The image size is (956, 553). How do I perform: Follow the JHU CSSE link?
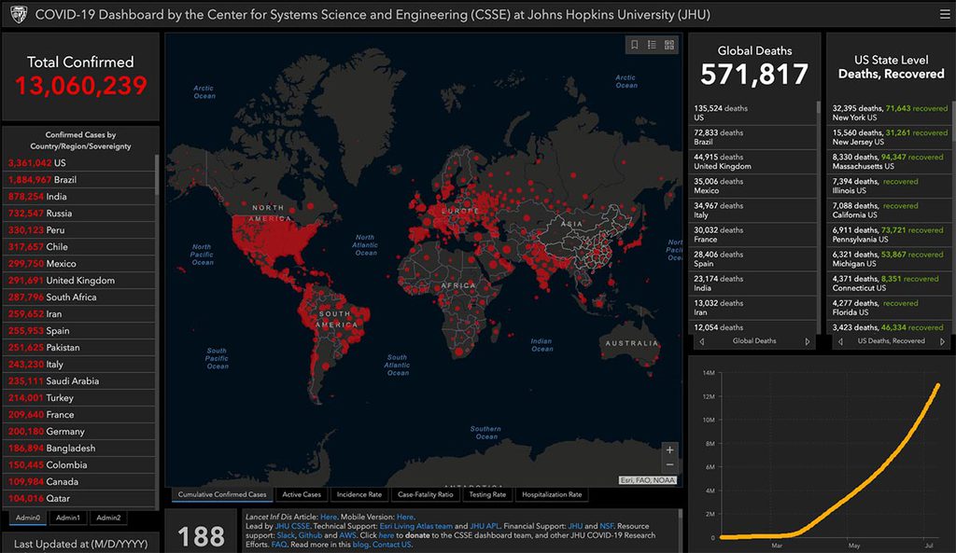coord(292,526)
